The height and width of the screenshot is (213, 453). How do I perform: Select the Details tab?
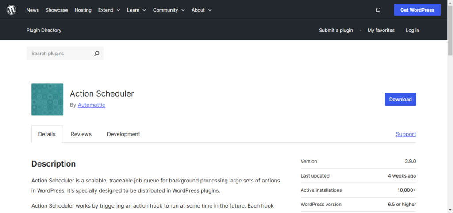point(47,134)
